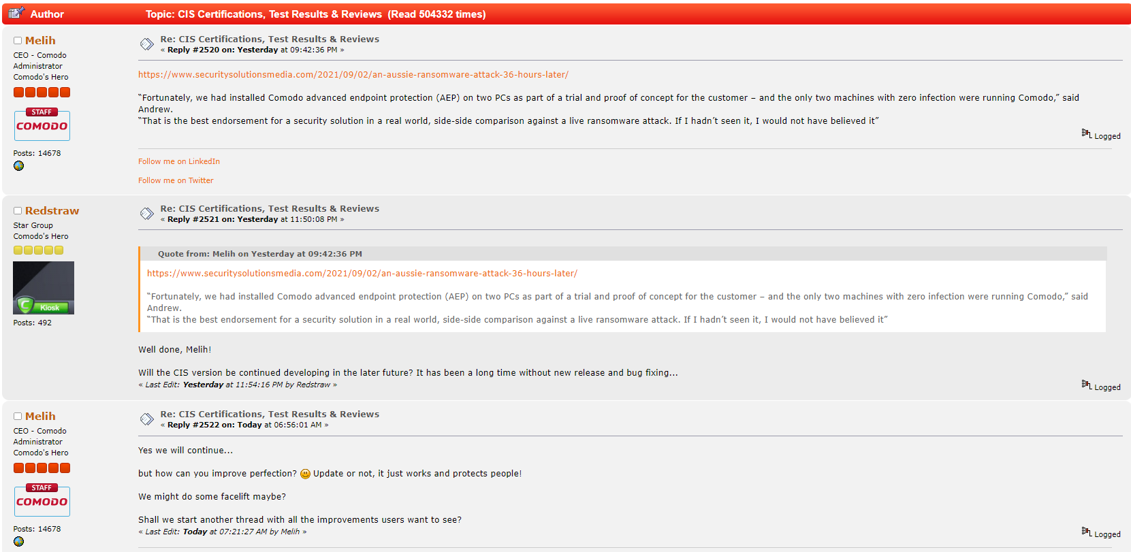Check the box beside username Redstraw

click(x=18, y=211)
